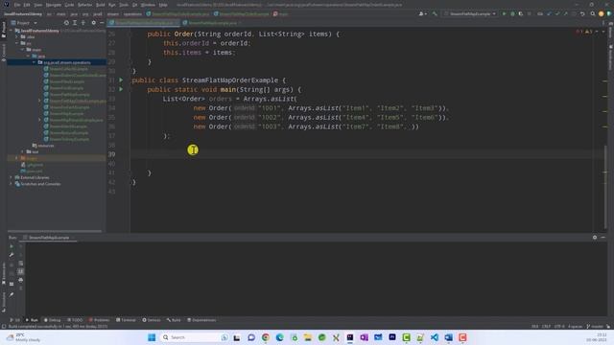Click the user account icon in toolbar
The width and height of the screenshot is (614, 345).
[422, 13]
